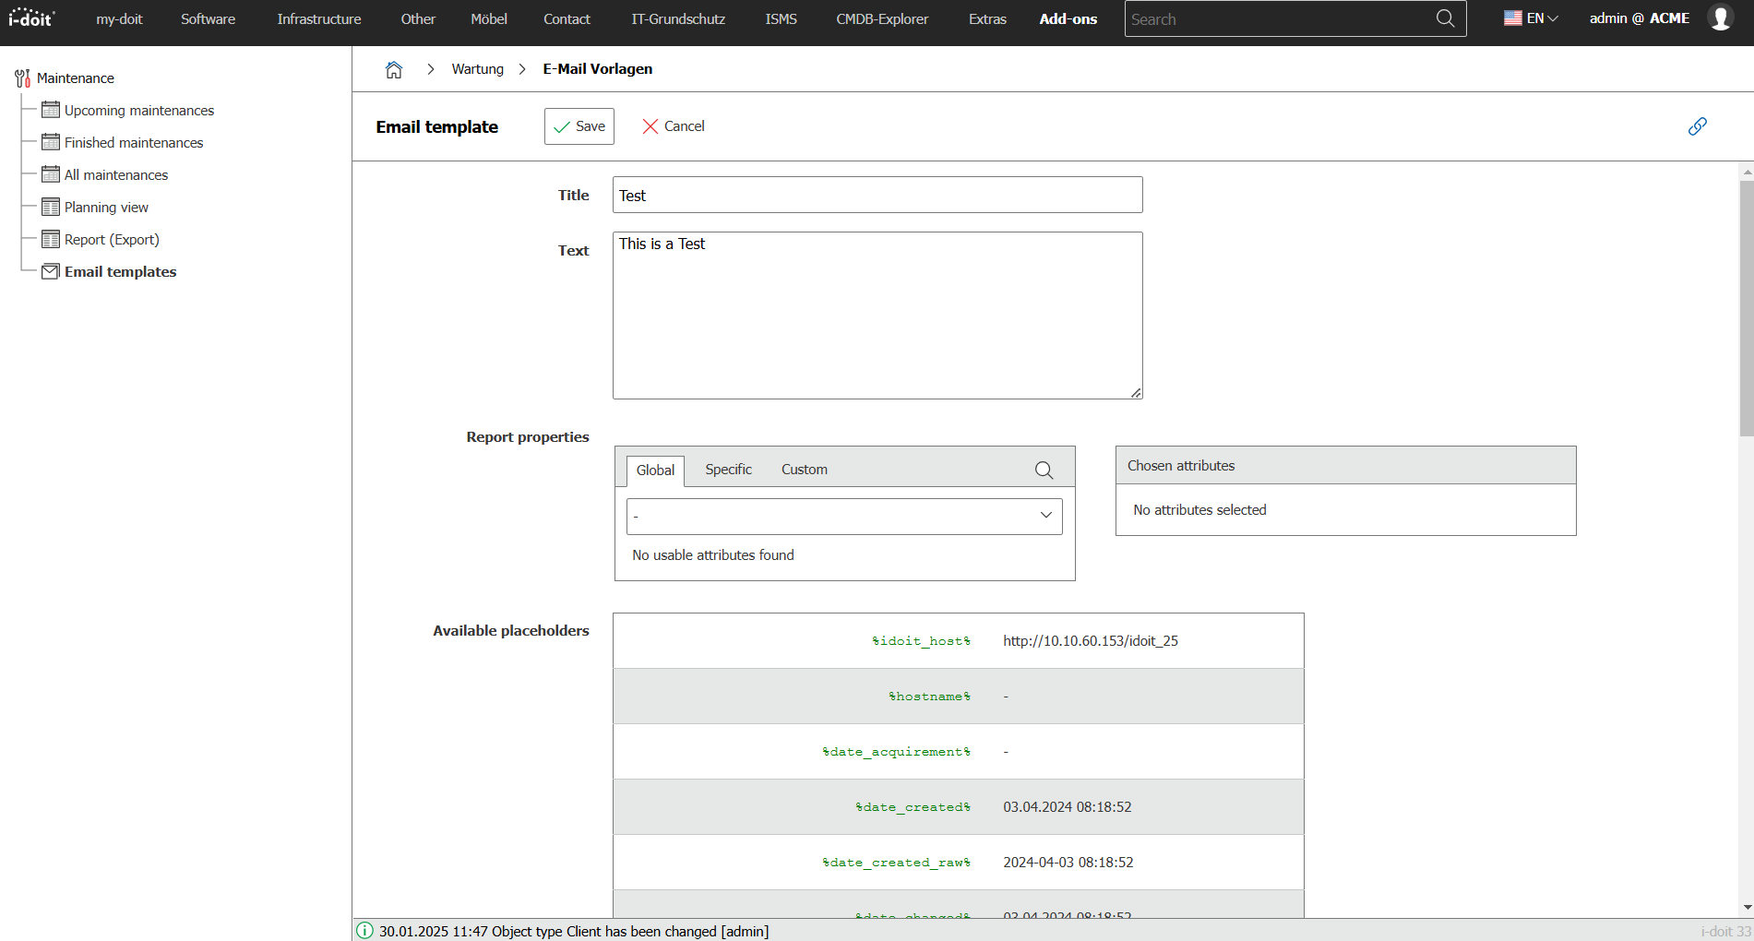Switch to the Custom tab

tap(805, 470)
